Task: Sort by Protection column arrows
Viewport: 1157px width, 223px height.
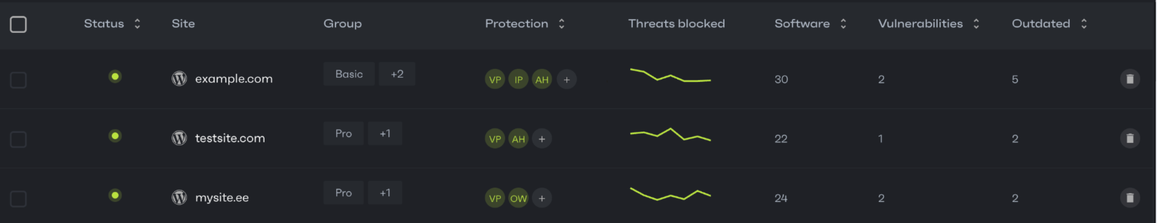Action: tap(561, 24)
